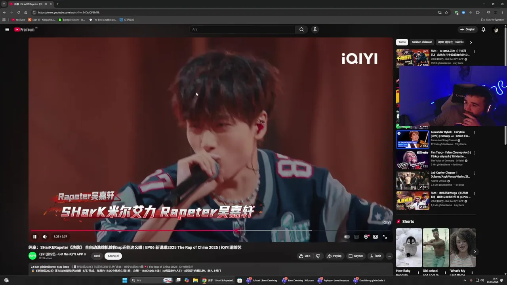
Task: Pause the video with the player control
Action: 35,237
